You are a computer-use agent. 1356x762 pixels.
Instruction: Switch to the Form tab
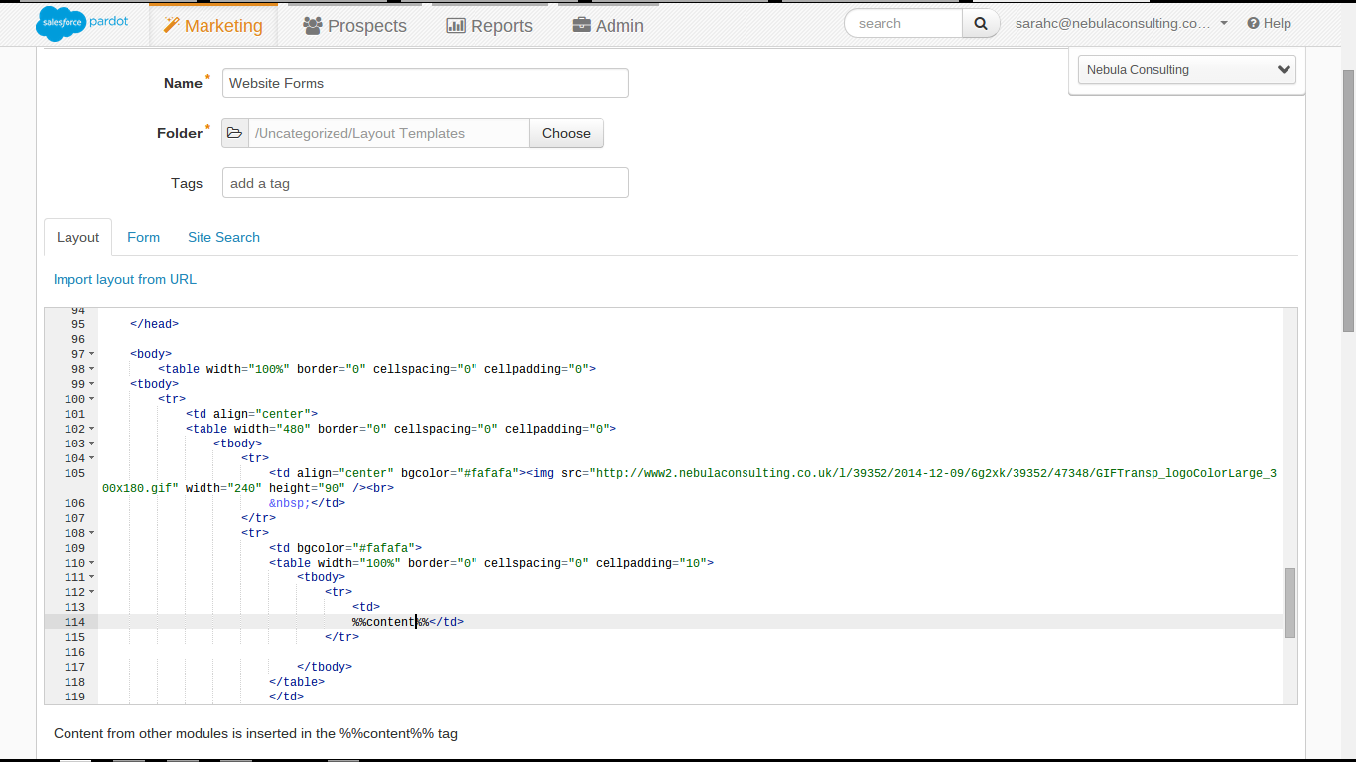(143, 237)
